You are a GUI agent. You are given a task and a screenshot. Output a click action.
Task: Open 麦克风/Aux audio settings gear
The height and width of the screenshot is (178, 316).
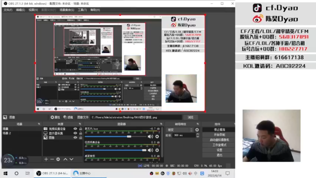coord(157,136)
